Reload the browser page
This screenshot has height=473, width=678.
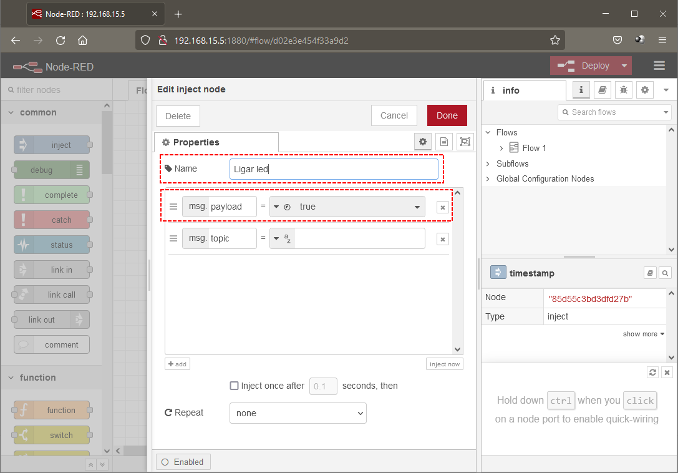coord(61,40)
